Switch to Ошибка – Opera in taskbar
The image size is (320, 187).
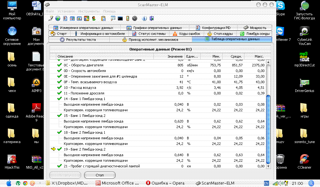(166, 183)
